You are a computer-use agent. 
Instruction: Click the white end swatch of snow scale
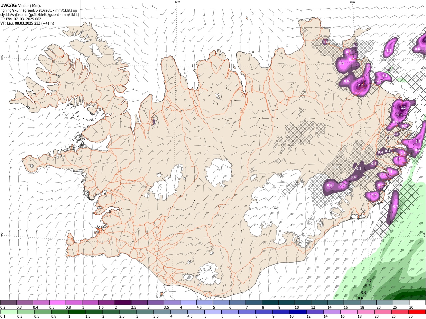coord(417,303)
